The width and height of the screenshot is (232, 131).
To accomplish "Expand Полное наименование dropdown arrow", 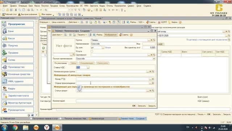I will pyautogui.click(x=154, y=59).
